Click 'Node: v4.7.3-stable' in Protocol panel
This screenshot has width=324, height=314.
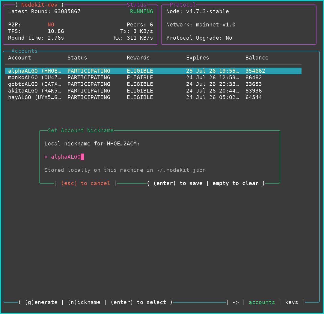click(x=198, y=11)
